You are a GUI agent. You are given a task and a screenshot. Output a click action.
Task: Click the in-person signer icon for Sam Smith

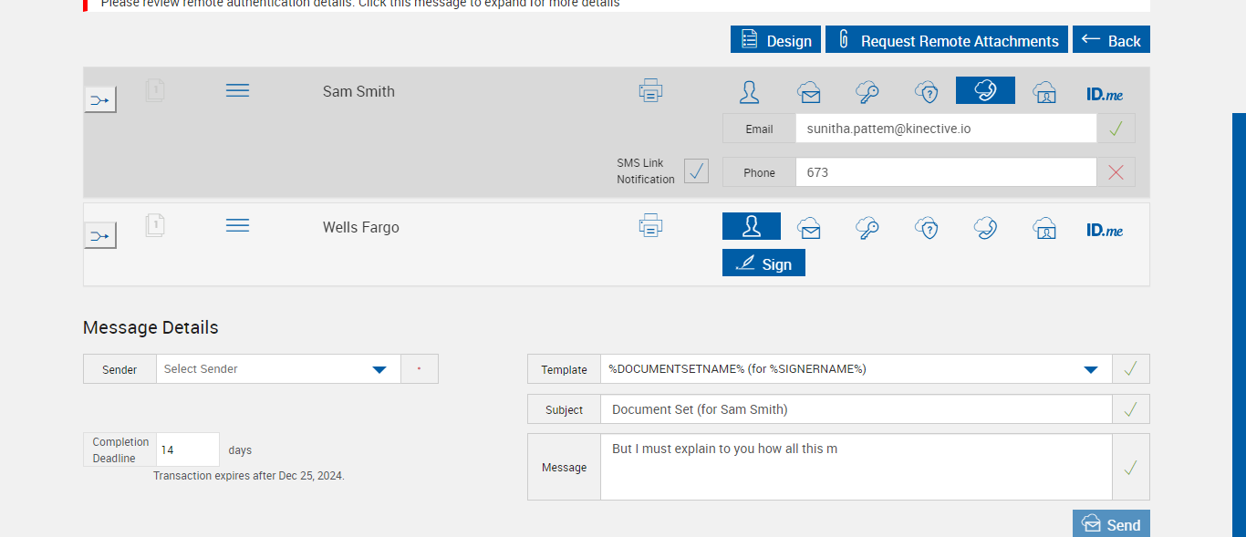(x=749, y=91)
